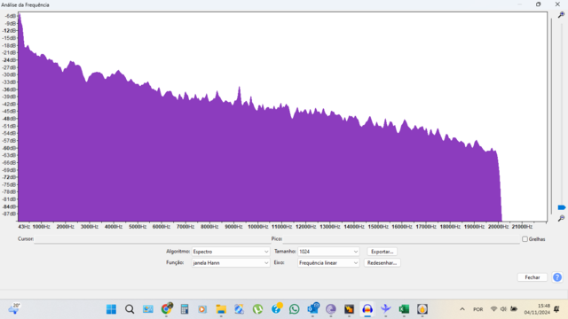This screenshot has width=568, height=319.
Task: Open Windows Search in the taskbar
Action: pos(130,309)
